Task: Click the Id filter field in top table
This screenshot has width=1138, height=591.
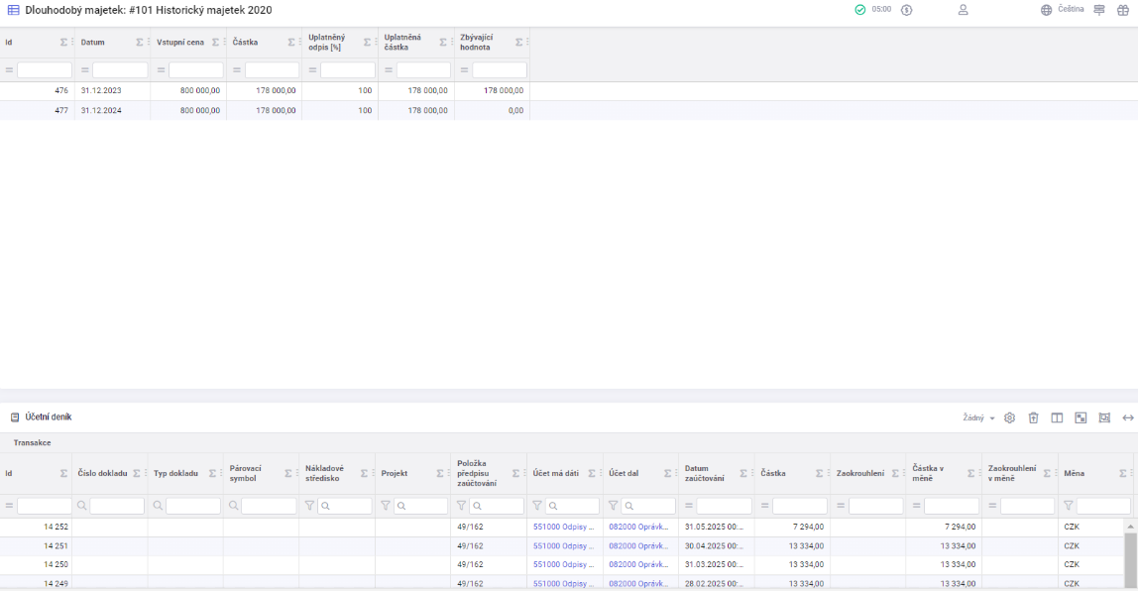Action: [45, 70]
